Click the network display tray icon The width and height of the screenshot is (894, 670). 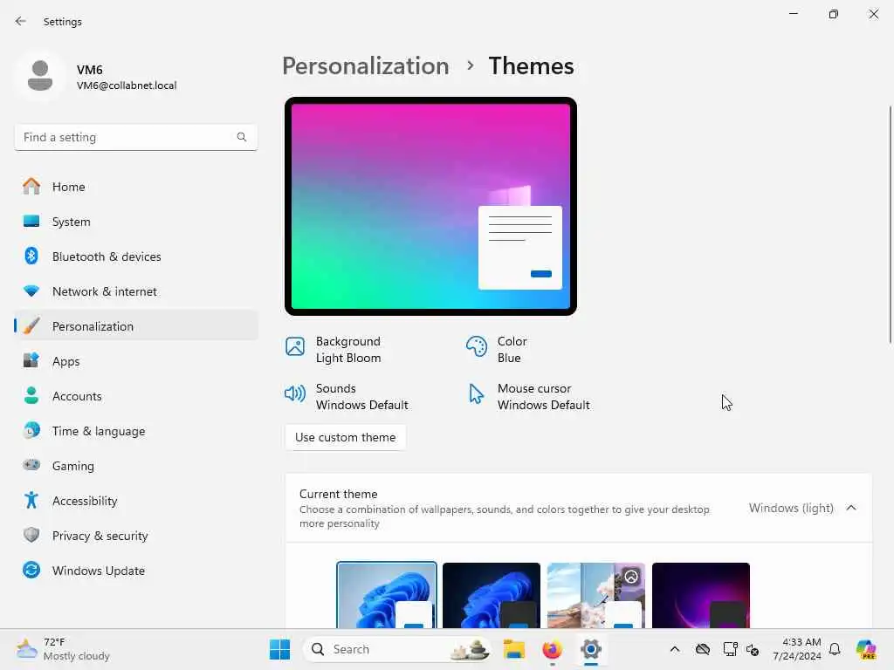tap(730, 649)
